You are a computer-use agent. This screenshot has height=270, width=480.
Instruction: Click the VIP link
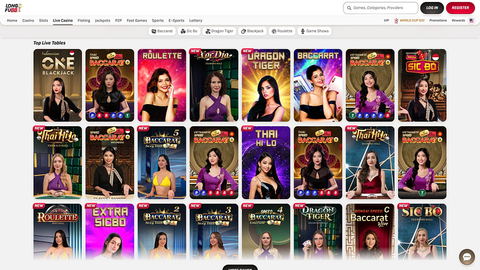386,20
